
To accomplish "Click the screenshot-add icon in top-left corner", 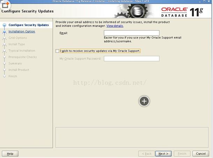I will pyautogui.click(x=6, y=5).
